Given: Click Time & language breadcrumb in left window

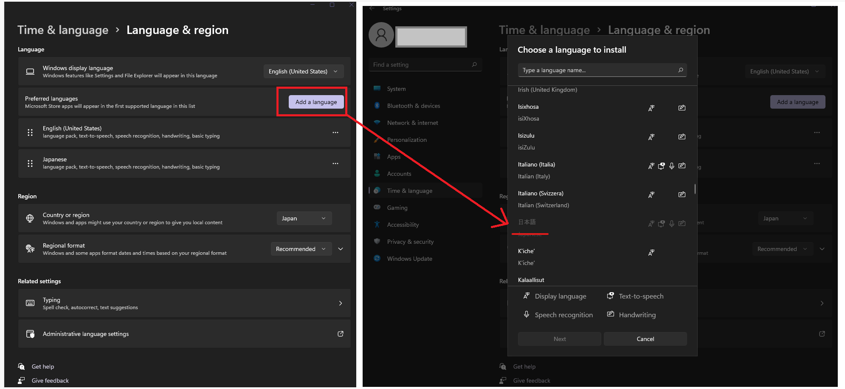Looking at the screenshot, I should point(63,30).
